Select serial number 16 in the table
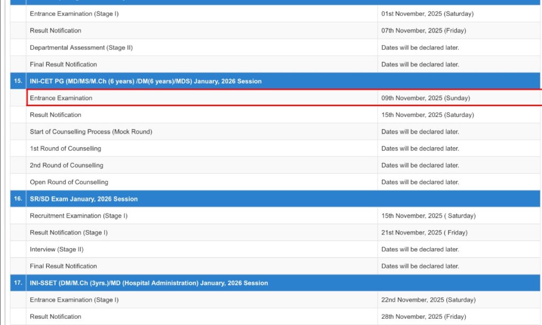Viewport: 542px width, 325px height. tap(18, 199)
